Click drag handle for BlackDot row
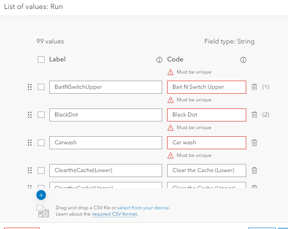288x229 pixels. (30, 115)
